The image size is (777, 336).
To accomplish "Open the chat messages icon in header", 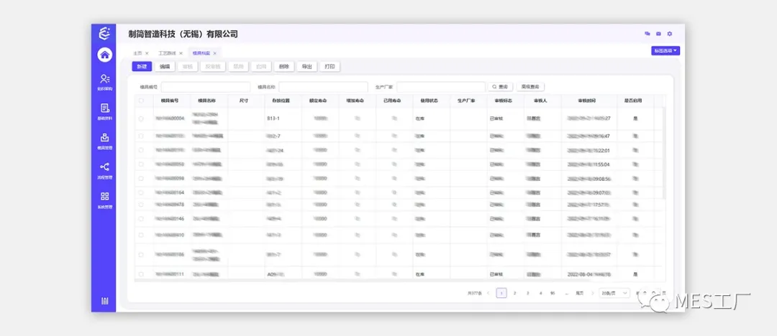I will (x=647, y=34).
